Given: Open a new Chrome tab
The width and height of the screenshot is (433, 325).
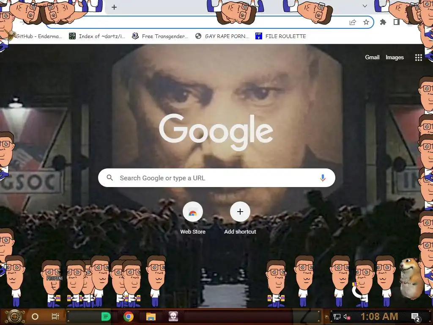Looking at the screenshot, I should click(x=114, y=7).
